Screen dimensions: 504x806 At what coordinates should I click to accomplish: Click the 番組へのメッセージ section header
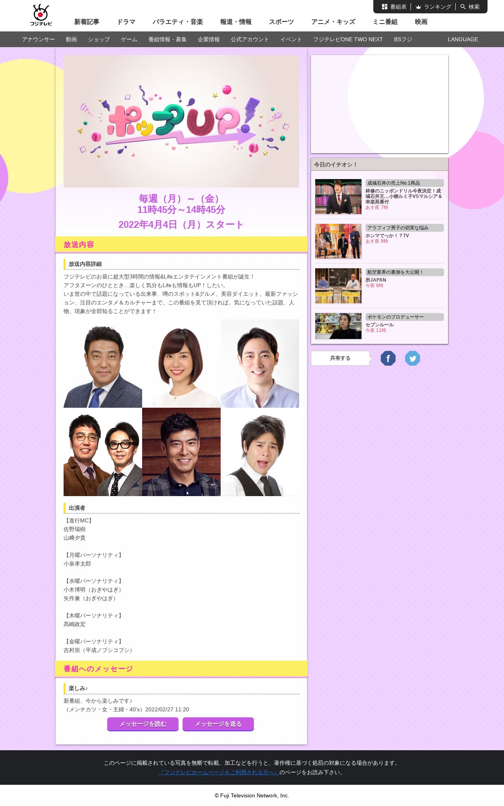181,669
